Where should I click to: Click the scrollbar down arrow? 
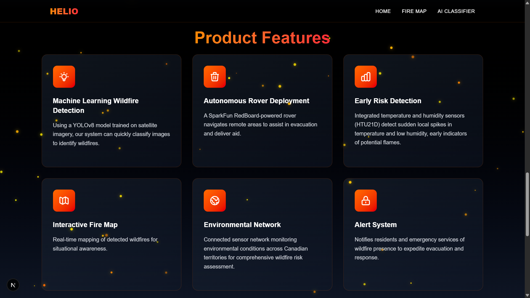527,295
